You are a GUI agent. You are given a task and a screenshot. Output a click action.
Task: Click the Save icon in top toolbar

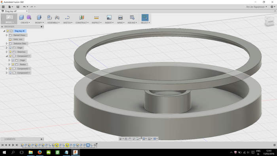(18, 7)
